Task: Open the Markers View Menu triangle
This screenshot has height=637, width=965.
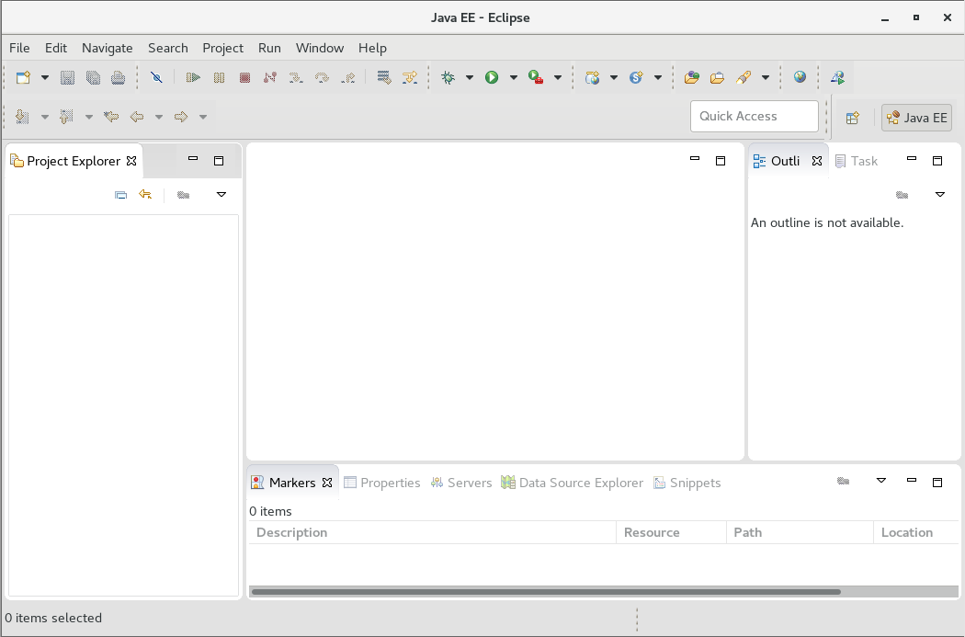Action: (881, 481)
